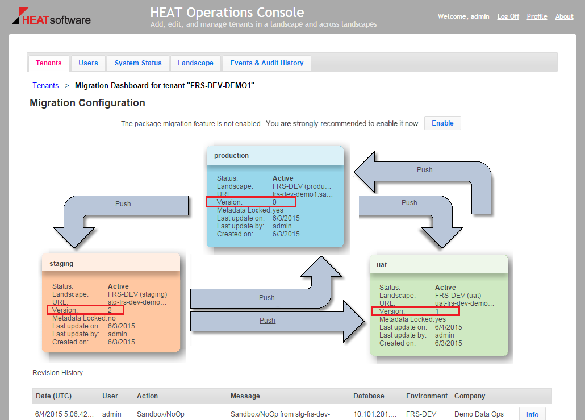Click the Sandbox/NoOp action cell
Image resolution: width=585 pixels, height=420 pixels.
[160, 414]
